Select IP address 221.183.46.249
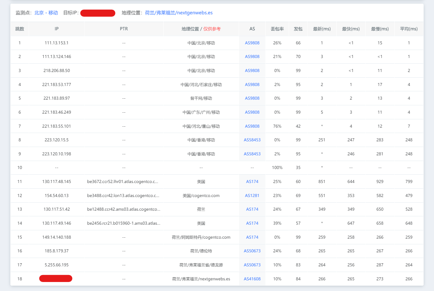This screenshot has width=434, height=291. click(x=56, y=112)
